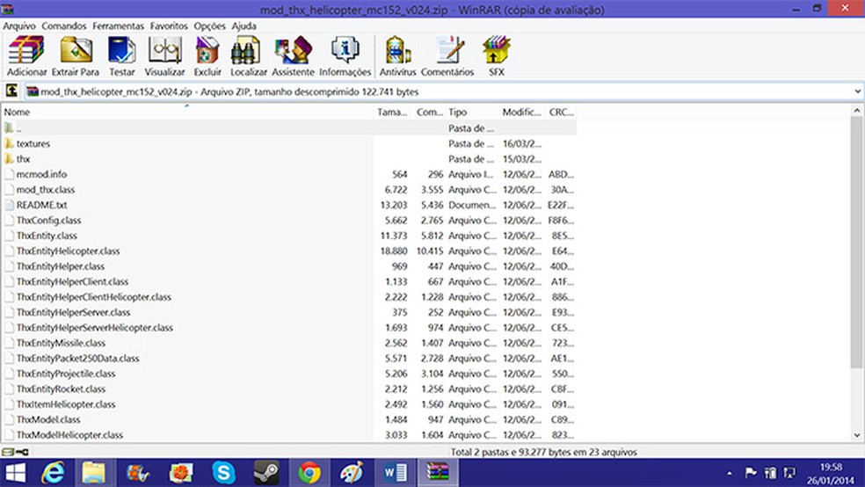Select the ThxModel.class file
This screenshot has height=487, width=865.
(x=48, y=419)
